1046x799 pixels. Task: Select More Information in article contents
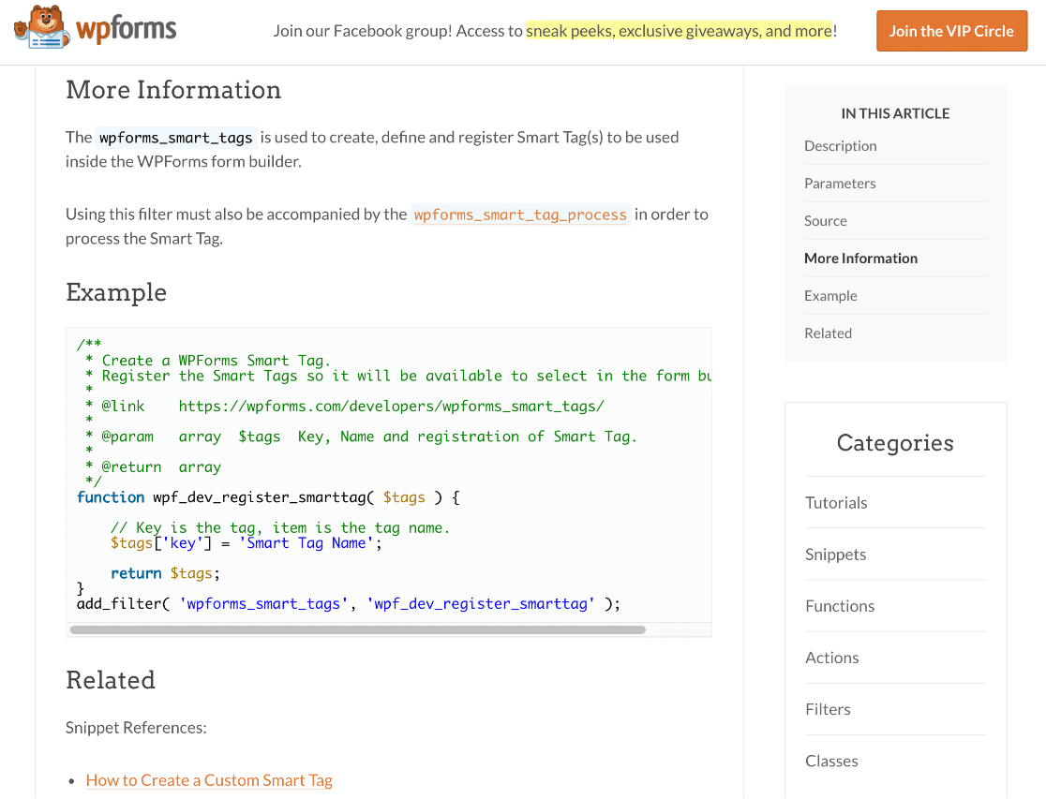[x=860, y=259]
